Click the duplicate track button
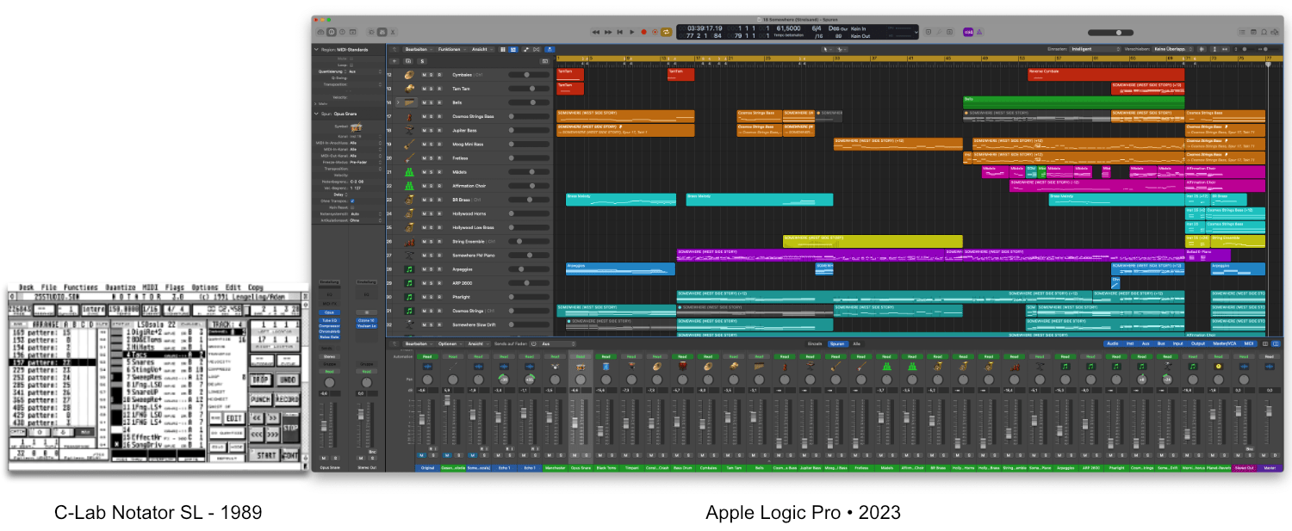The image size is (1292, 531). coord(408,61)
